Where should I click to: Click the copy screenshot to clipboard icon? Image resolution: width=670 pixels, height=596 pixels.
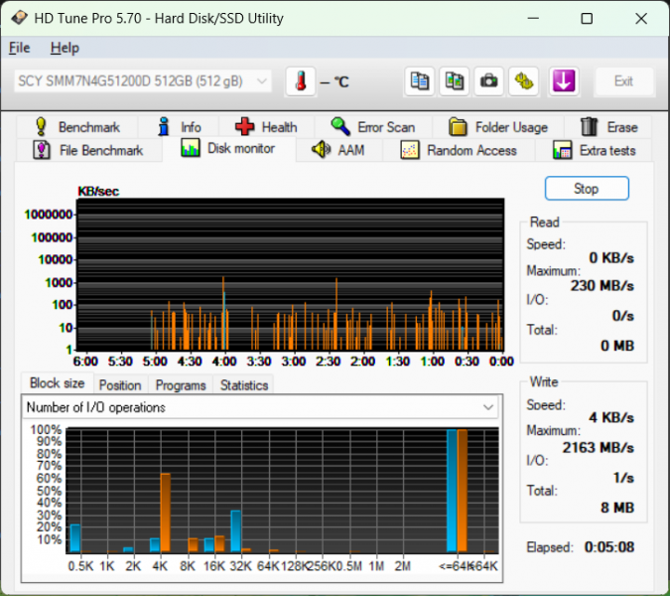455,80
